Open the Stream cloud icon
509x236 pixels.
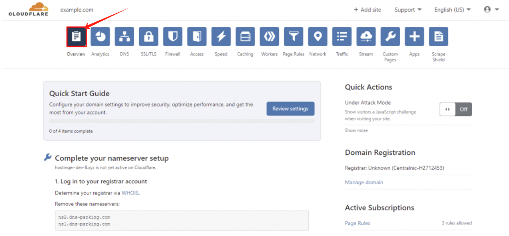[x=366, y=37]
